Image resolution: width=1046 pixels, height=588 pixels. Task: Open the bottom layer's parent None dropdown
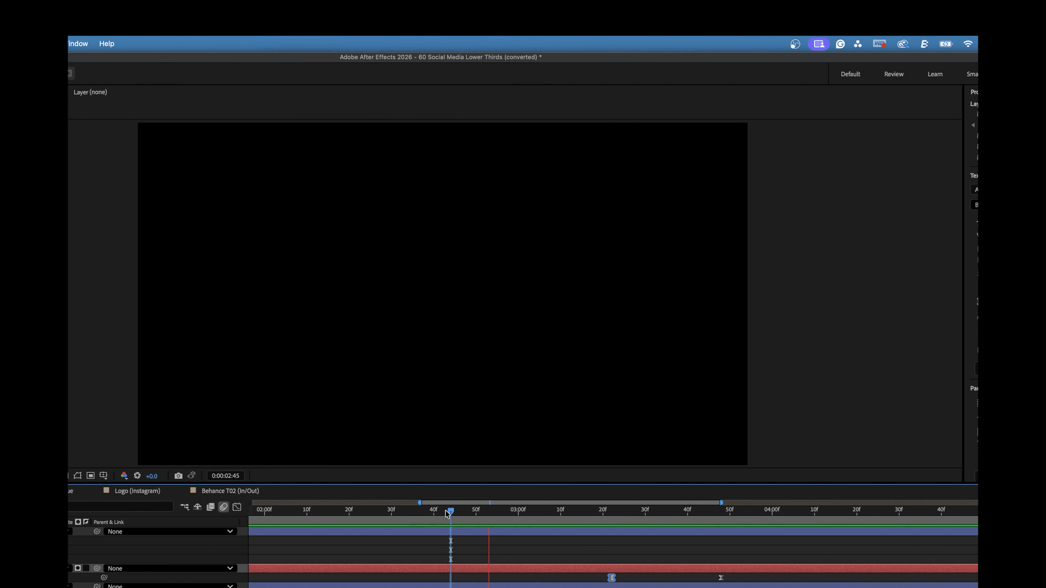171,586
